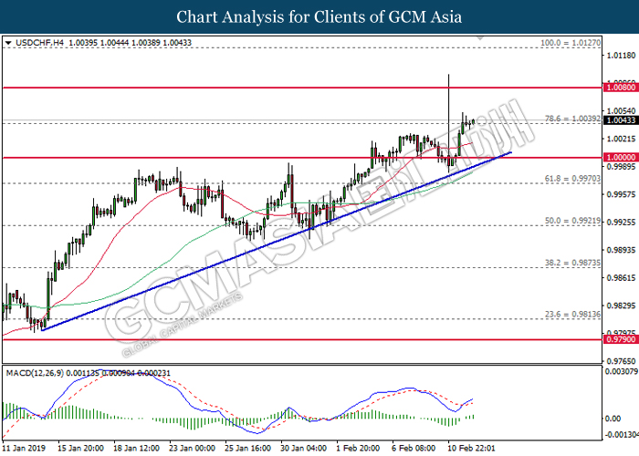This screenshot has width=639, height=456.
Task: Click price axis value 1.00215
Action: tap(621, 139)
